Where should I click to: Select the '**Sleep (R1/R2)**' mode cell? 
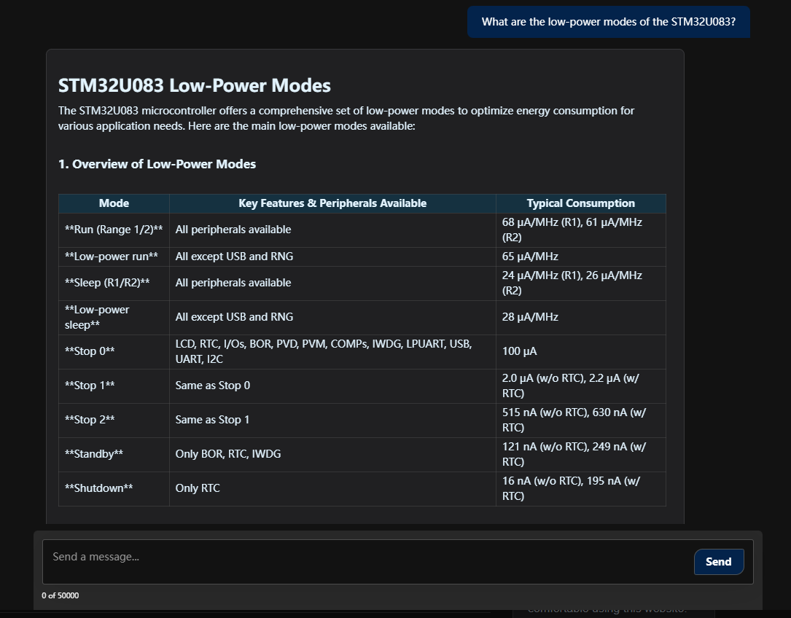(x=114, y=283)
